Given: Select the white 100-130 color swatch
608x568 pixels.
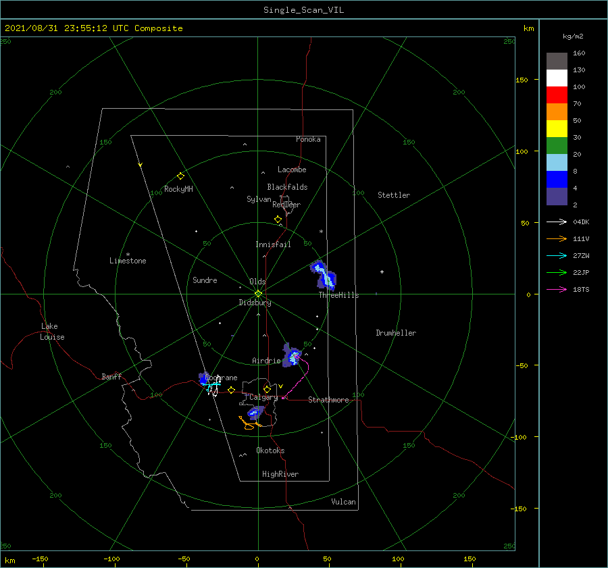Looking at the screenshot, I should [x=557, y=78].
